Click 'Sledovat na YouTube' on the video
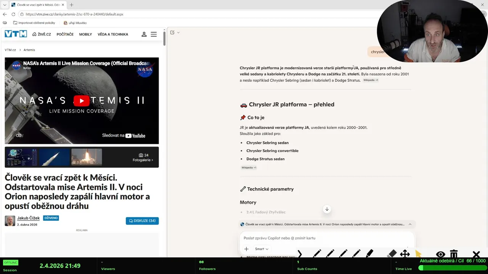 tap(124, 135)
